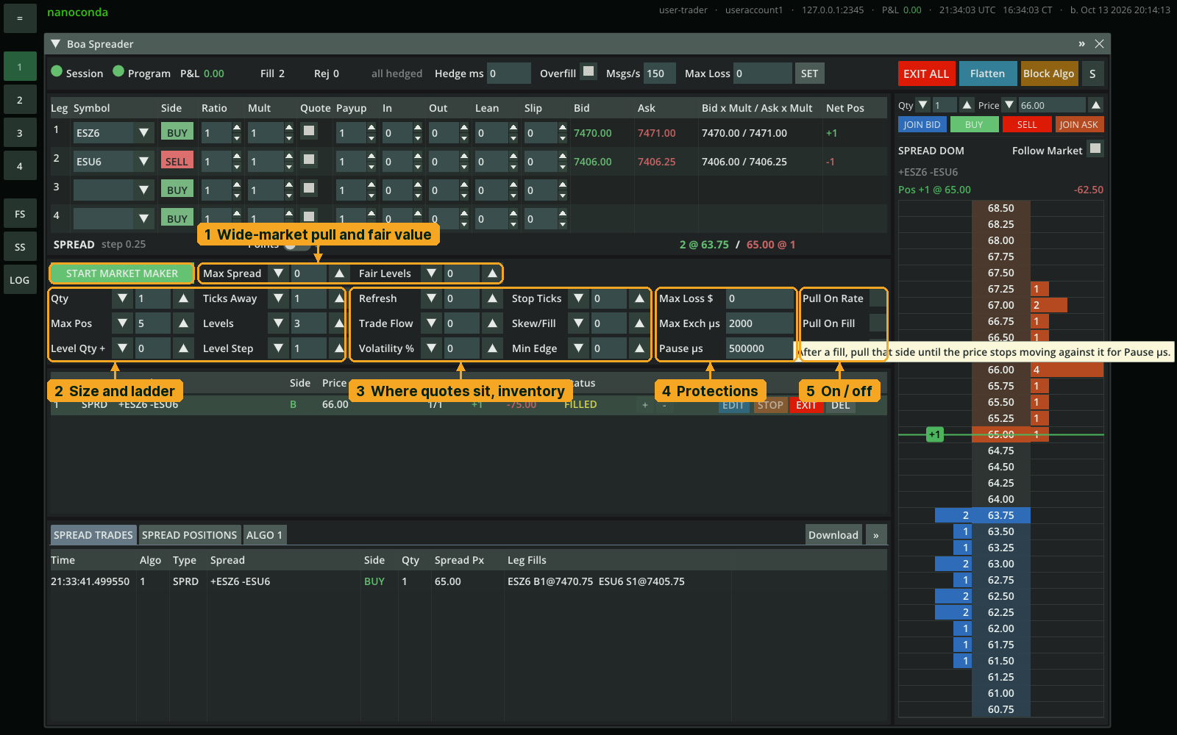Open the ALGO 1 tab
Screen dimensions: 1177x735
(x=264, y=535)
